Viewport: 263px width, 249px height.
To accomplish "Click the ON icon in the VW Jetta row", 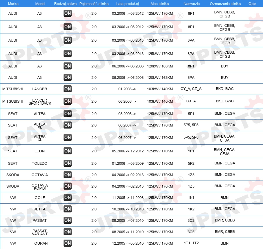I will click(x=68, y=209).
